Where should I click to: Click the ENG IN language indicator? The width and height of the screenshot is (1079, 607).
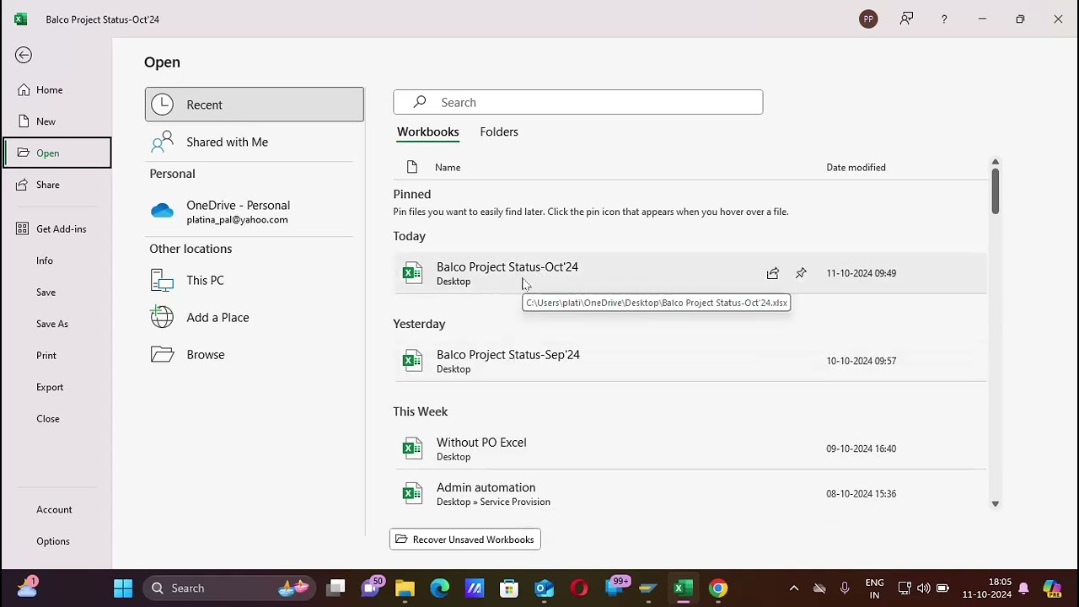point(874,588)
